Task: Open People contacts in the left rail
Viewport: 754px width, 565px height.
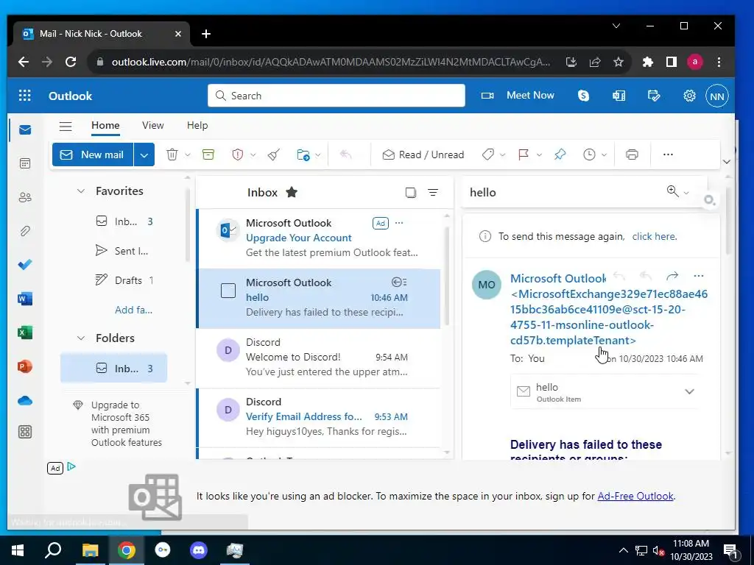Action: 25,197
